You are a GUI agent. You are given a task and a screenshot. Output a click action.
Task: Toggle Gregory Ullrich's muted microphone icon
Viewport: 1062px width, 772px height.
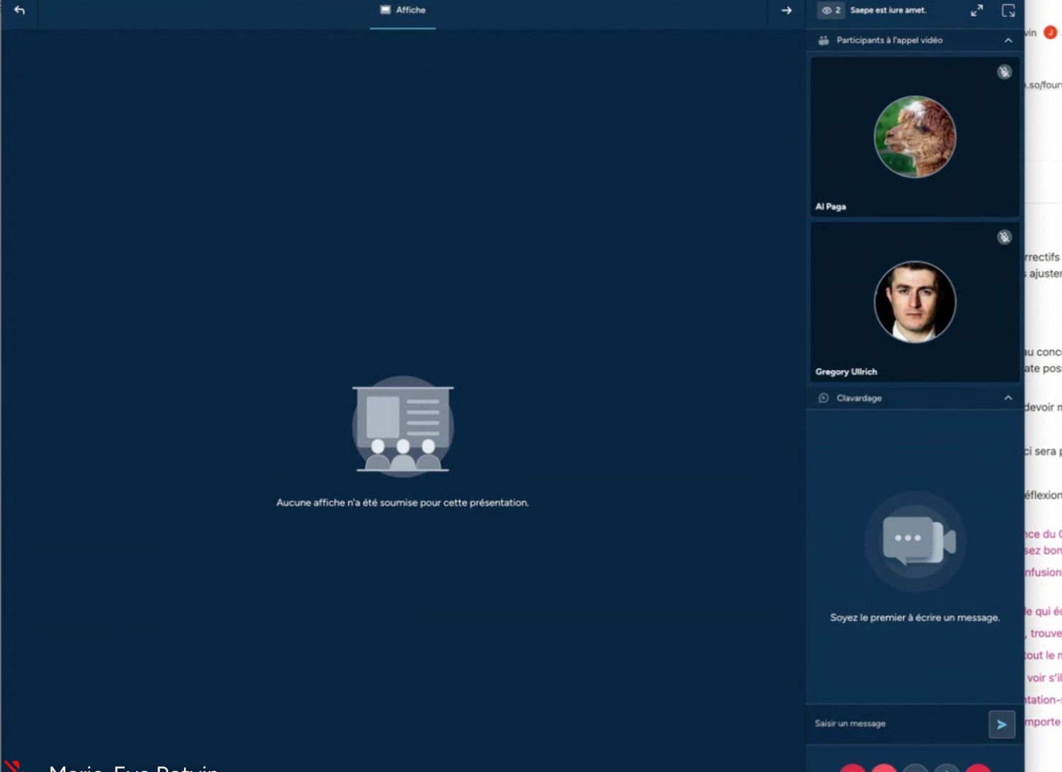click(1004, 237)
